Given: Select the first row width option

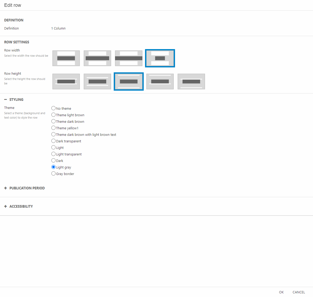Looking at the screenshot, I should click(x=66, y=58).
